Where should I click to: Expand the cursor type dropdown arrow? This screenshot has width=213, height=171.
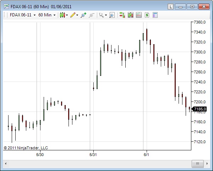106,15
